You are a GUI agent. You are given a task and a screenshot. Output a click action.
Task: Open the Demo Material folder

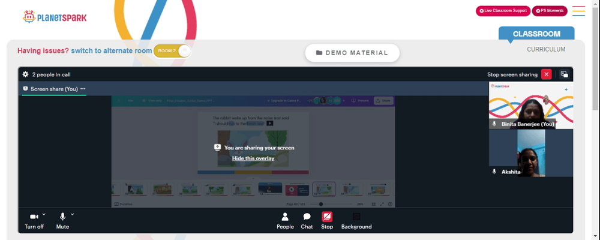click(x=352, y=53)
